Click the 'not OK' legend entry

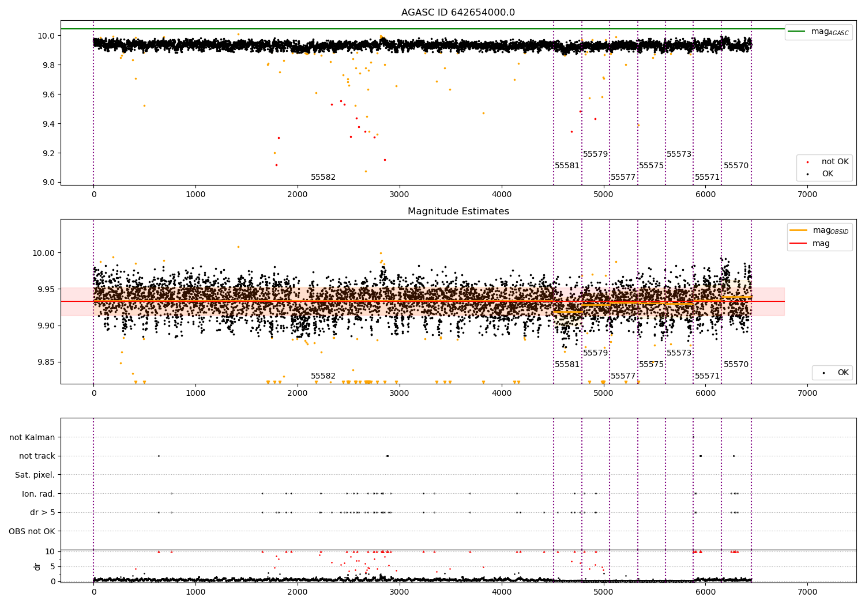(835, 162)
